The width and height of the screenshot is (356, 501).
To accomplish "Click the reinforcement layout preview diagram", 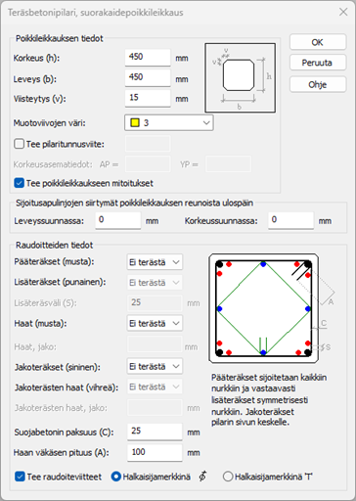I will click(264, 308).
